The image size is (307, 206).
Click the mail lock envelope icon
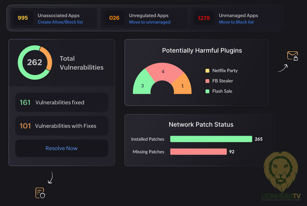292,56
